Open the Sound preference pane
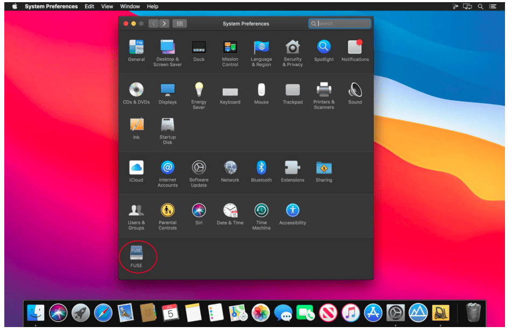 coord(355,93)
